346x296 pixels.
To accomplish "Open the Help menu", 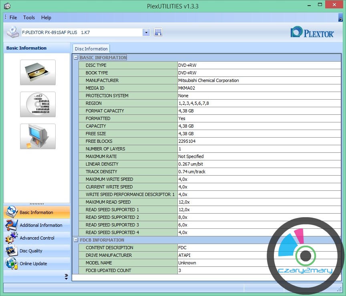I will [46, 18].
